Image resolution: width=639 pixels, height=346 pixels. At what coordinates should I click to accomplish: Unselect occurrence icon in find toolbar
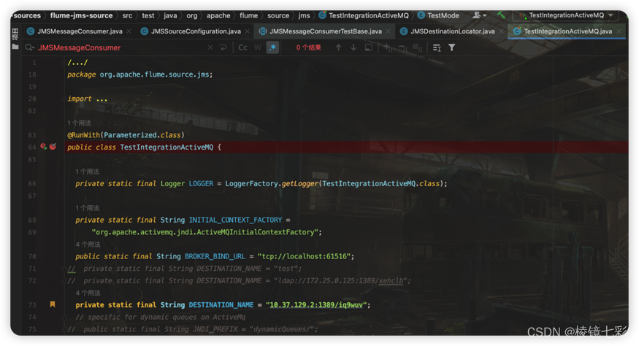[402, 48]
